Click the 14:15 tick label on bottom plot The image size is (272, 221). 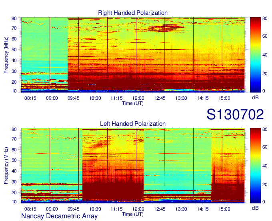(203, 209)
